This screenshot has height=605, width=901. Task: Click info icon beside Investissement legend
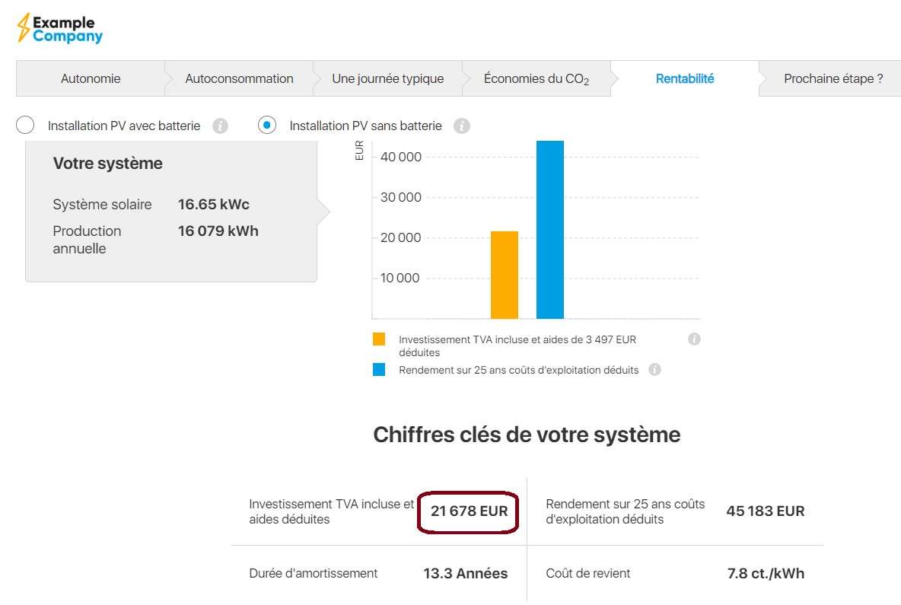point(694,339)
